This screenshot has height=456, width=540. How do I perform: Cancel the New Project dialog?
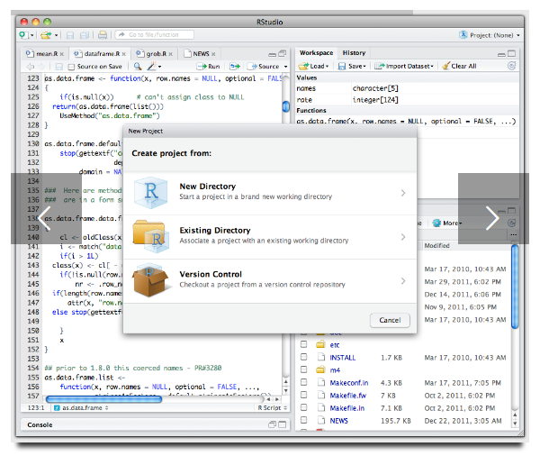(x=390, y=320)
